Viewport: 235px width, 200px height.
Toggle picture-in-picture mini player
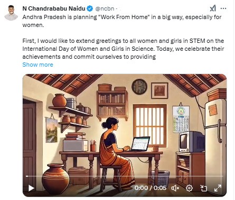(204, 188)
